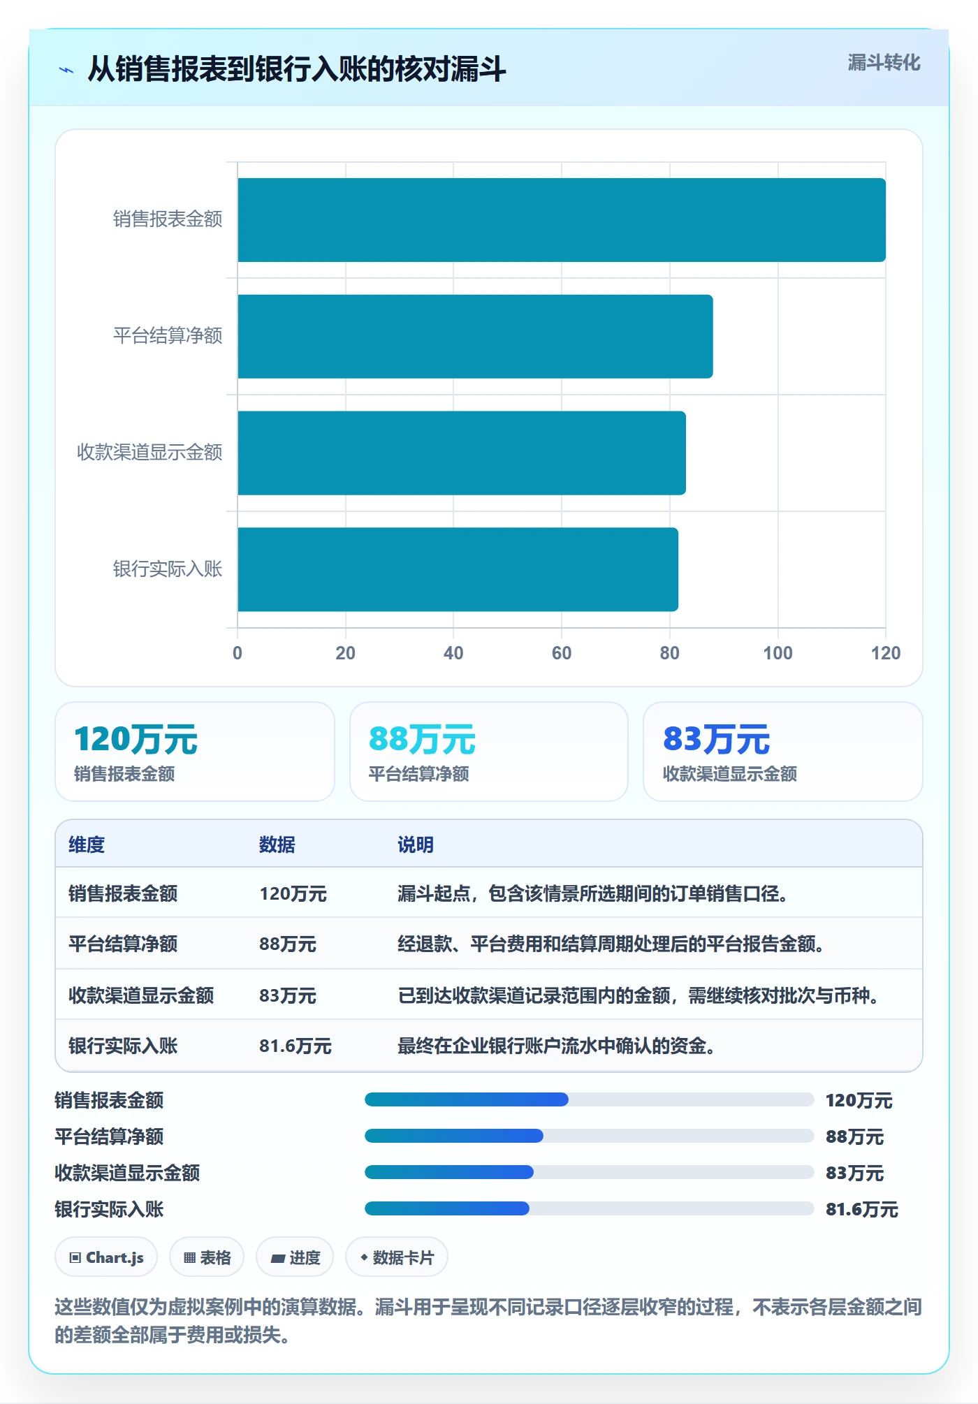Select the Chart.js tag
Image resolution: width=978 pixels, height=1404 pixels.
106,1257
